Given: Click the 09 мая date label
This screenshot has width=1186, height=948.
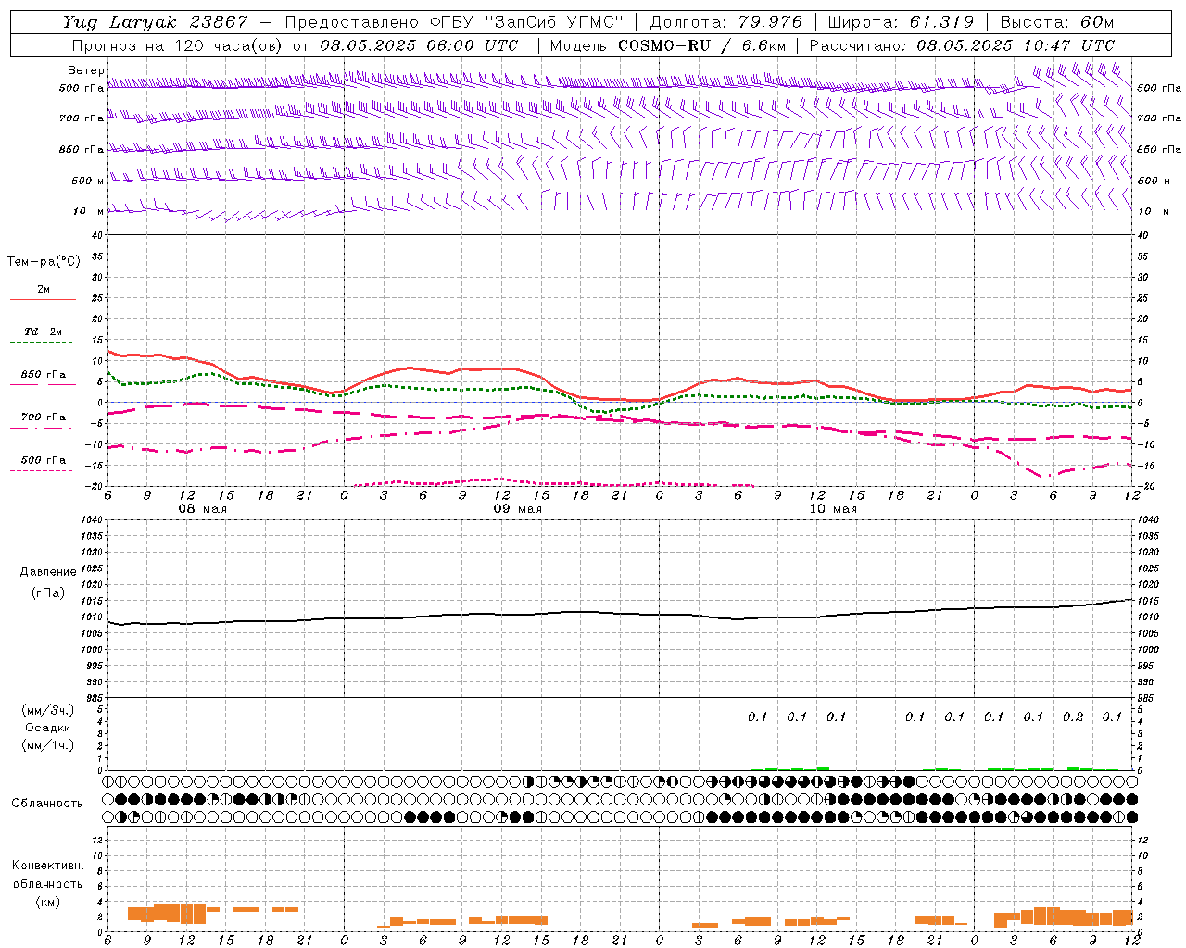Looking at the screenshot, I should (x=517, y=509).
